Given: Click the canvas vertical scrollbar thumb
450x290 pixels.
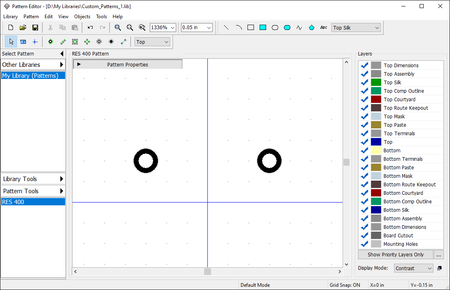Looking at the screenshot, I should point(346,162).
